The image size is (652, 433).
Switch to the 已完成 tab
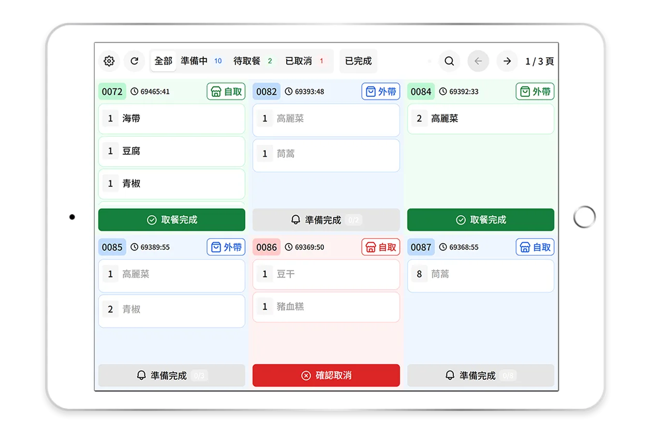point(358,61)
